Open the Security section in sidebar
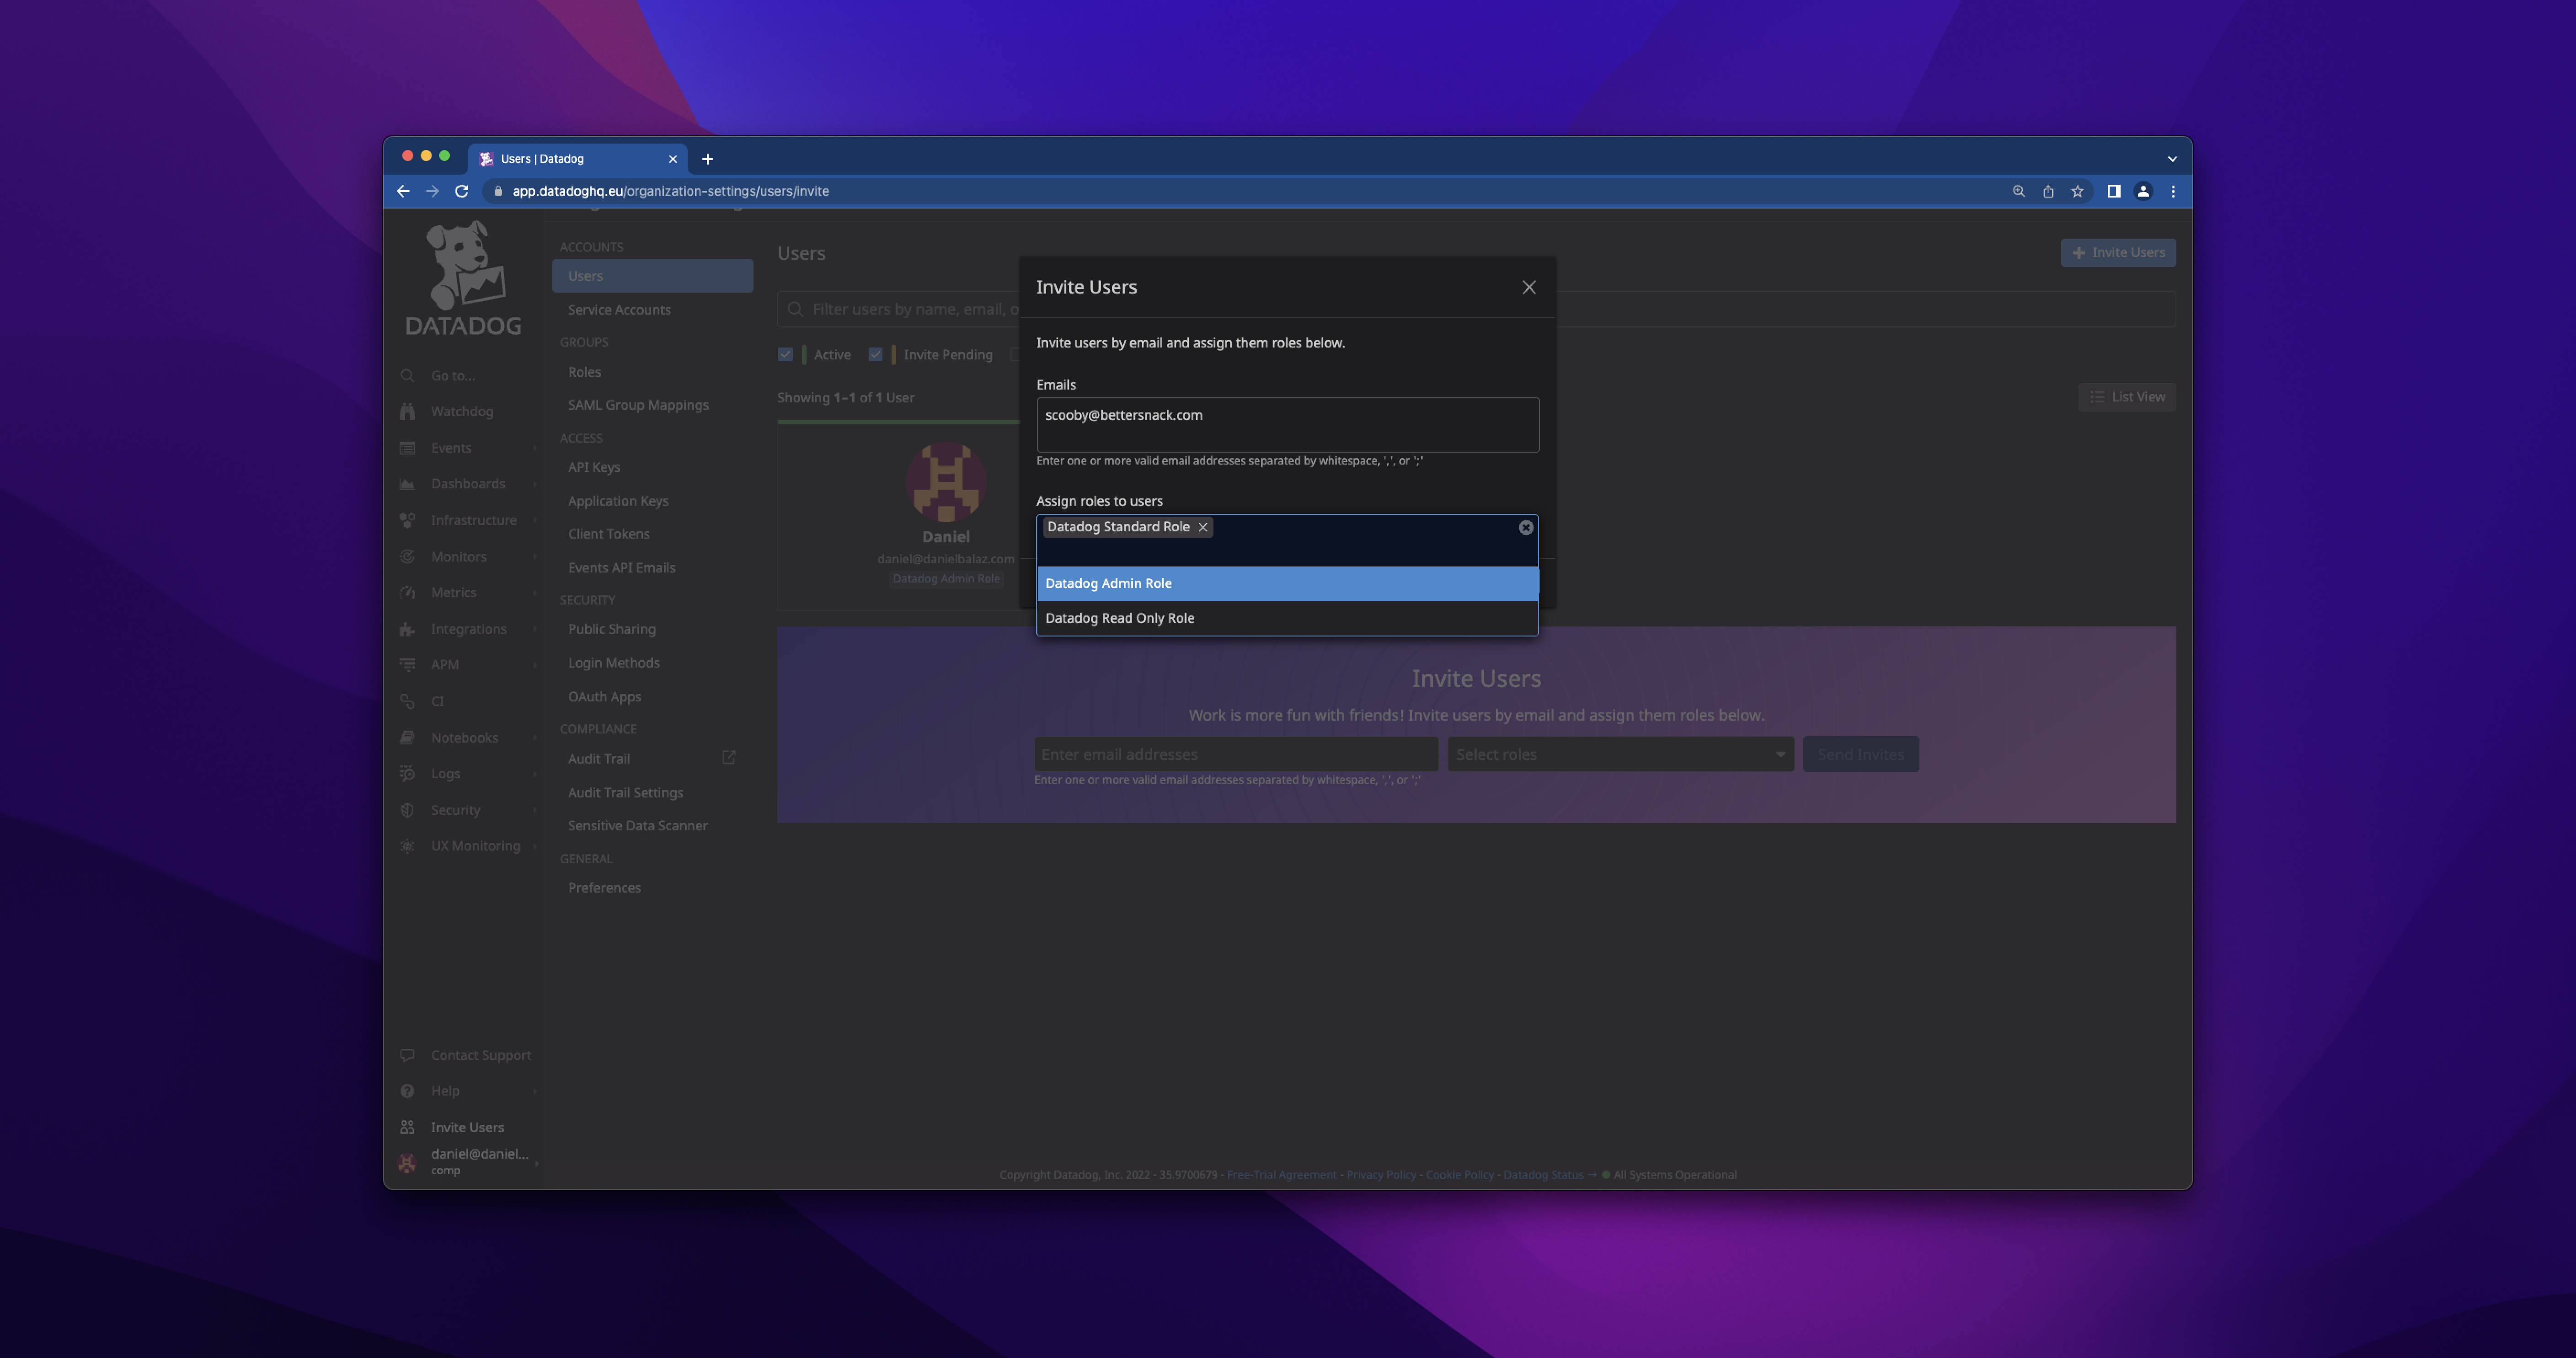This screenshot has height=1358, width=2576. pyautogui.click(x=455, y=810)
